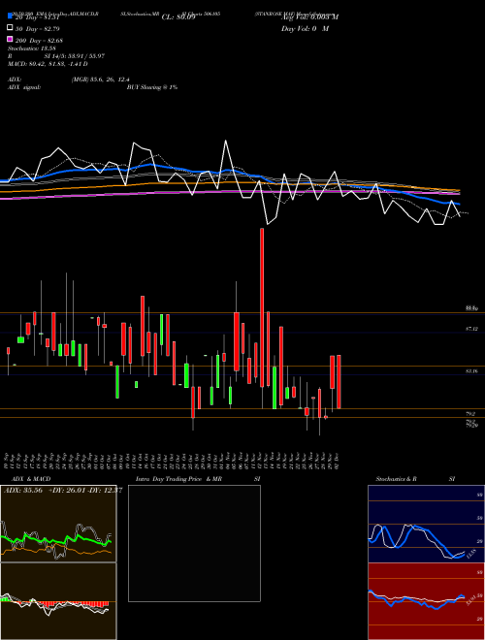
Task: Click the 87.12 price level label
Action: tap(471, 329)
